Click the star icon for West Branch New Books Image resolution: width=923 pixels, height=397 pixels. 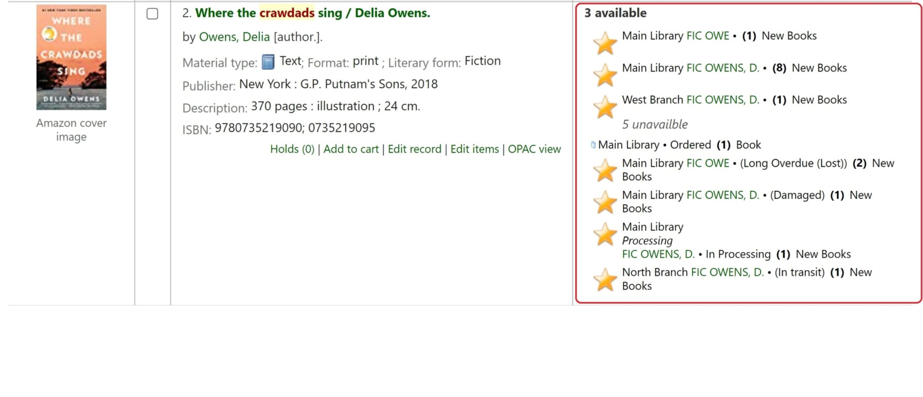[x=605, y=107]
